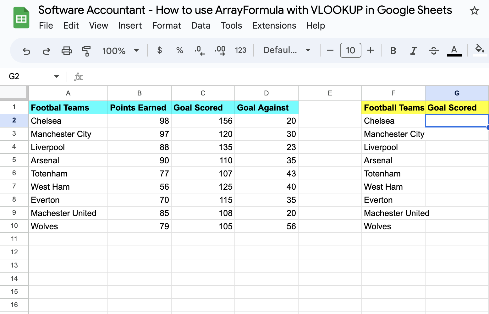
Task: Decrease font size with minus
Action: (330, 50)
